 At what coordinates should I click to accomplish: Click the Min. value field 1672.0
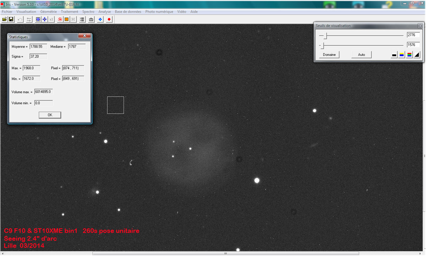coord(32,78)
